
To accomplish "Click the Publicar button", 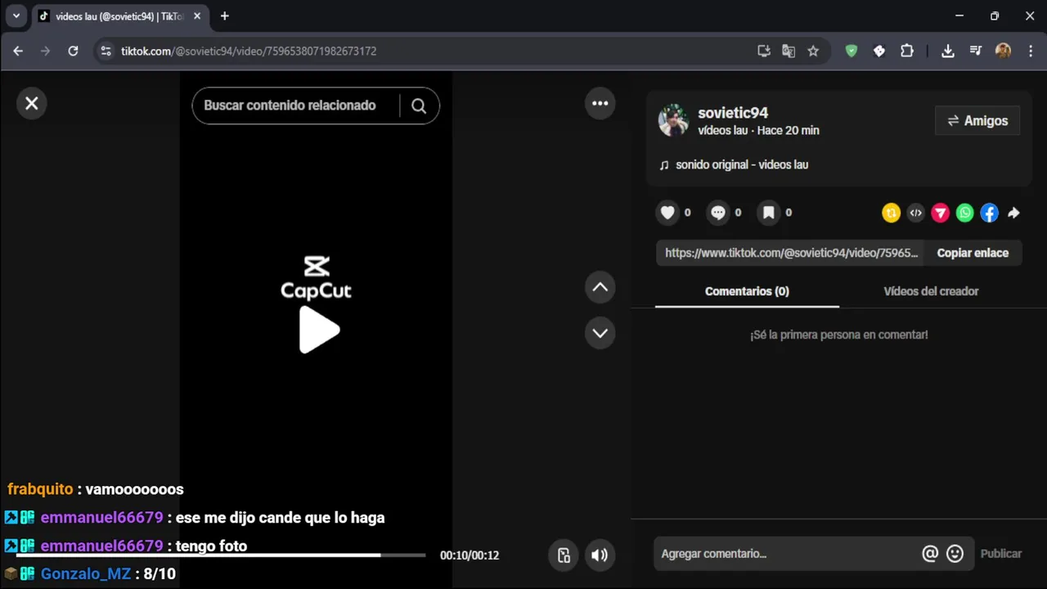I will (x=1000, y=554).
